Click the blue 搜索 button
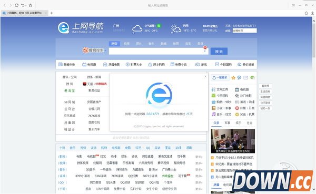The image size is (316, 194). click(x=219, y=52)
